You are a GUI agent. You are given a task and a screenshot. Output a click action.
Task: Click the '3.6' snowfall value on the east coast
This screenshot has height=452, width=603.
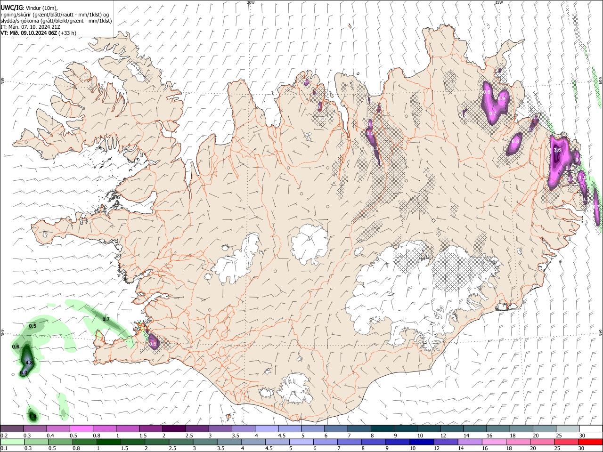click(557, 150)
